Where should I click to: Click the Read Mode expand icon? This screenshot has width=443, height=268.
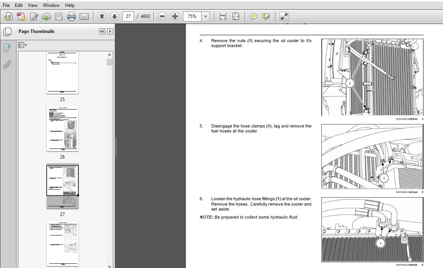[284, 16]
